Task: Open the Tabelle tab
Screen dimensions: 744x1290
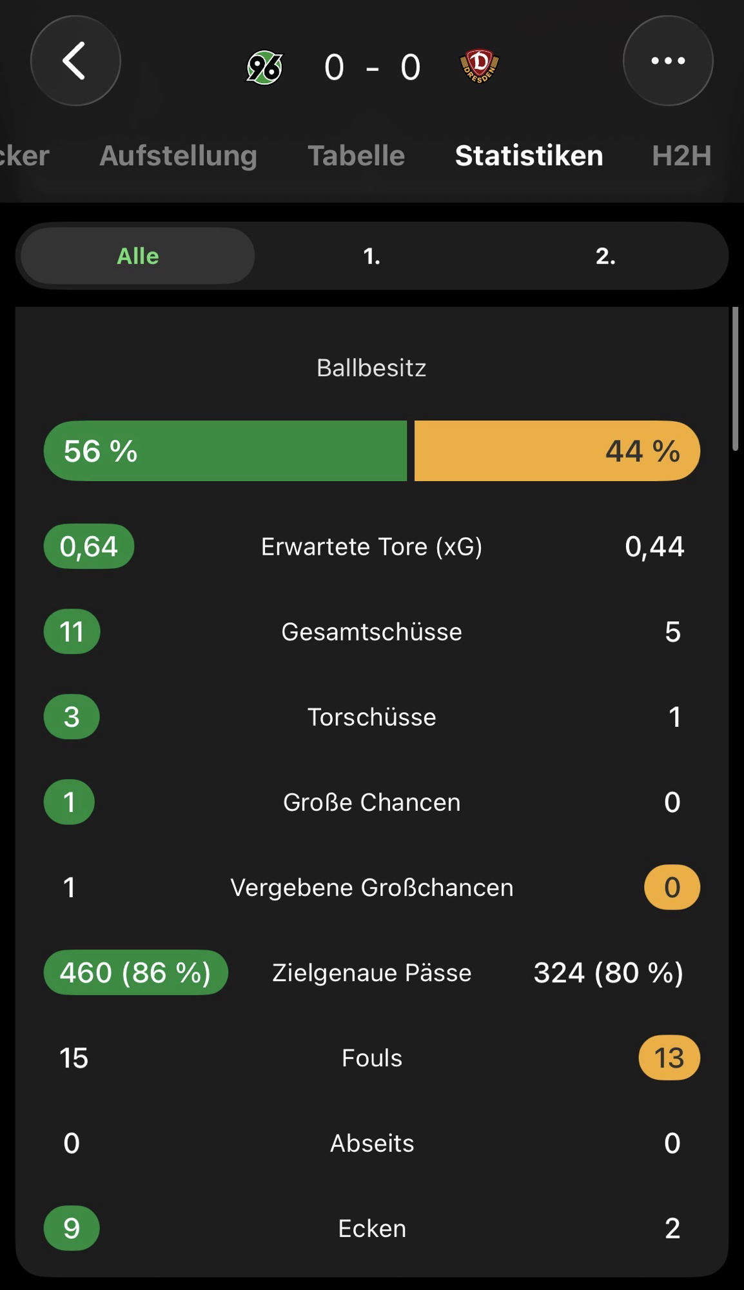Action: point(356,155)
